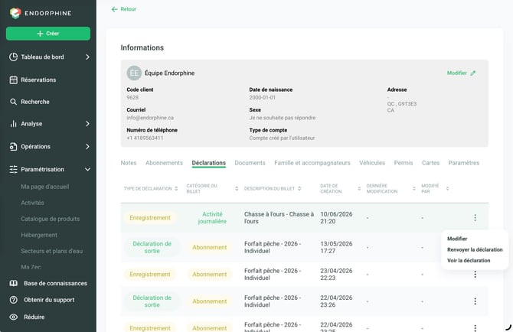Click the Base de connaissances book icon
The width and height of the screenshot is (513, 332).
(x=14, y=283)
